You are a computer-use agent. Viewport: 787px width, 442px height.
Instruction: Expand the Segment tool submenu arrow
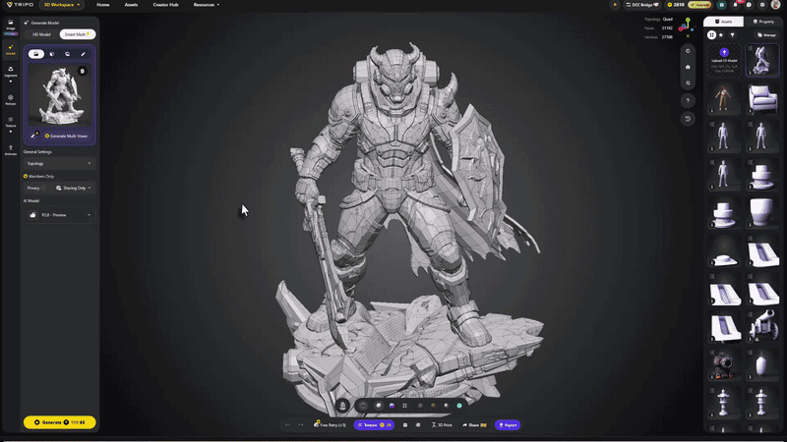pos(11,82)
